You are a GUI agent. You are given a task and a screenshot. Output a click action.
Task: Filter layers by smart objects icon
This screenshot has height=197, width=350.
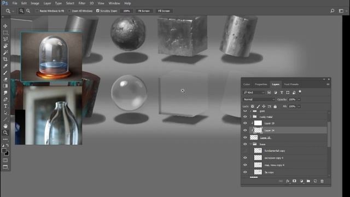click(x=294, y=92)
